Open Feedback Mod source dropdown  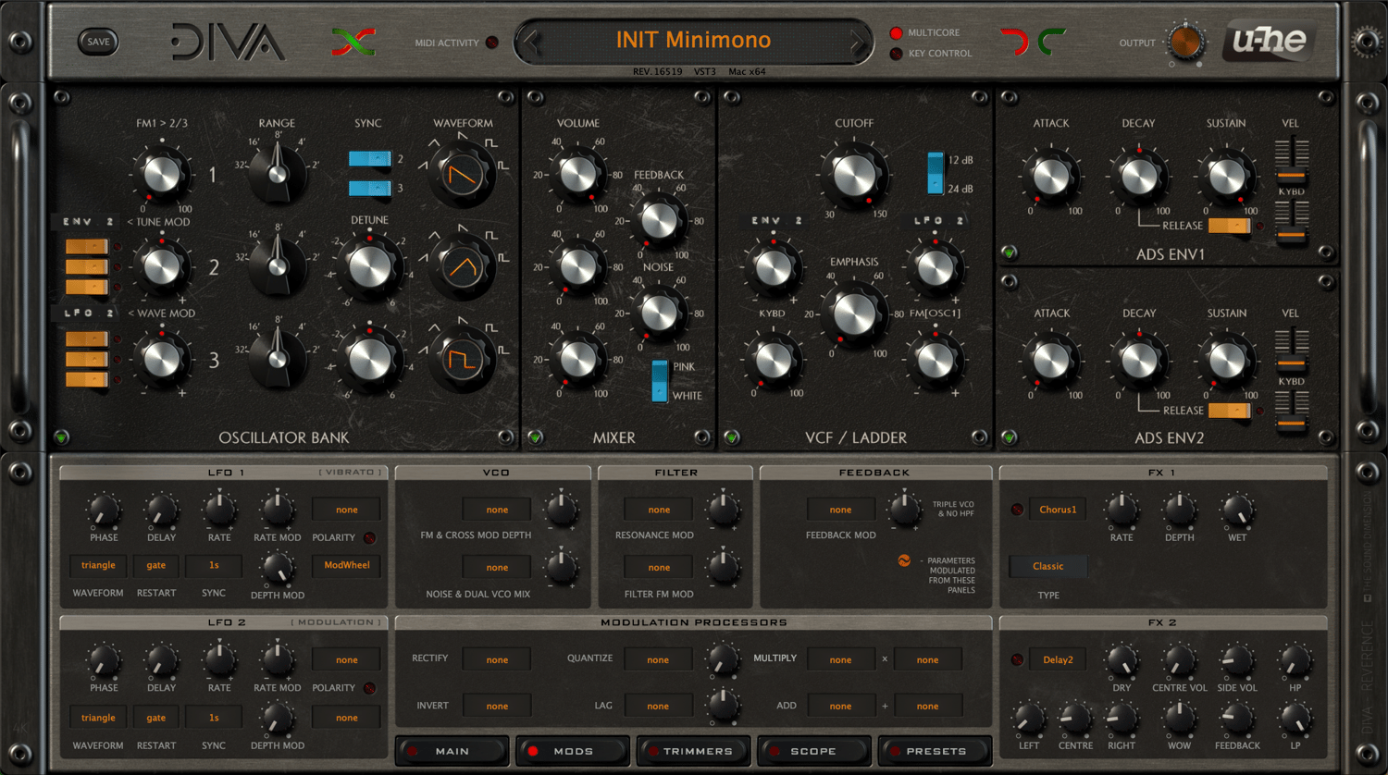click(840, 510)
